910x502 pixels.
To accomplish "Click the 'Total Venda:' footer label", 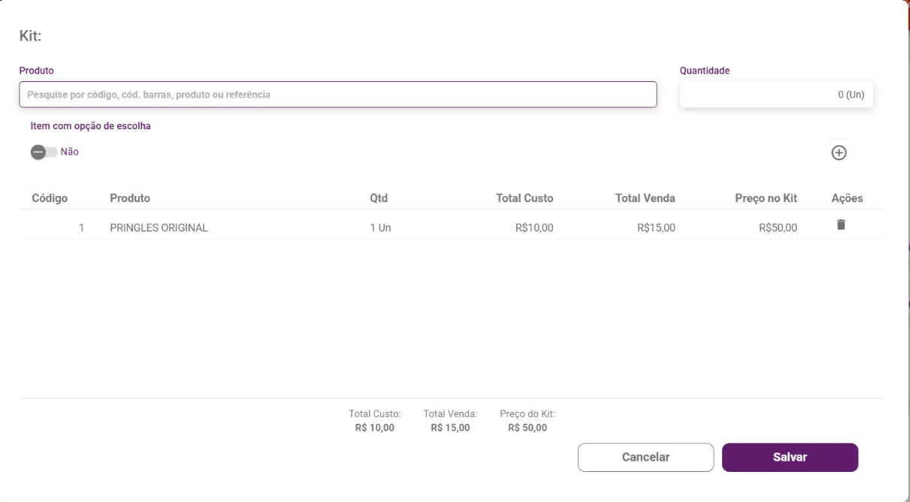I will pos(450,414).
